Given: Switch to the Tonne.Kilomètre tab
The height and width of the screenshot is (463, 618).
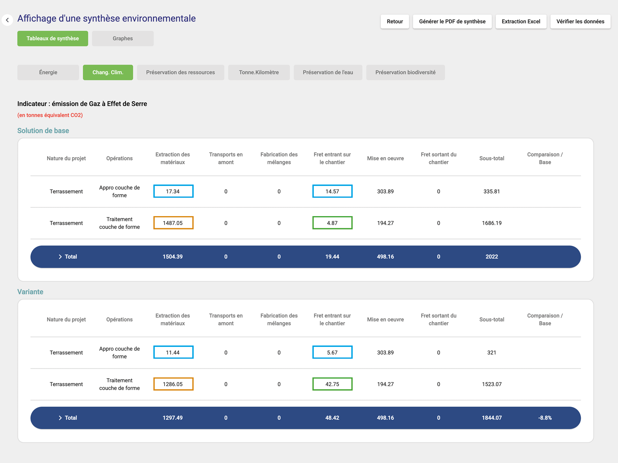Looking at the screenshot, I should [x=259, y=72].
